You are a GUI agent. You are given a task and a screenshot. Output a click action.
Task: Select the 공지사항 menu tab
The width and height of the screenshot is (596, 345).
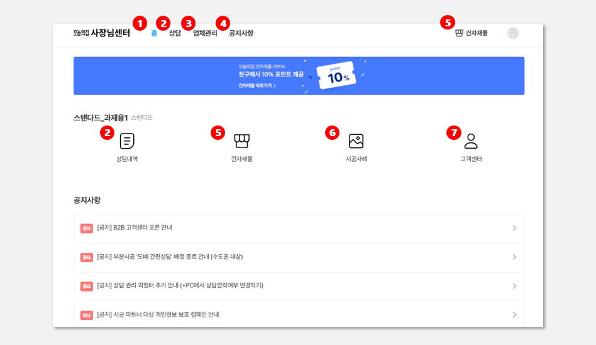[x=241, y=33]
